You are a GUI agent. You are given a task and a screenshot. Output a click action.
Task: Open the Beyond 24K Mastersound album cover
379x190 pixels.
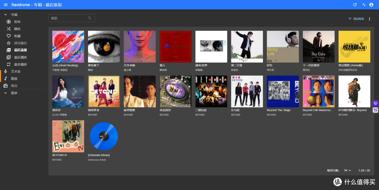[319, 91]
